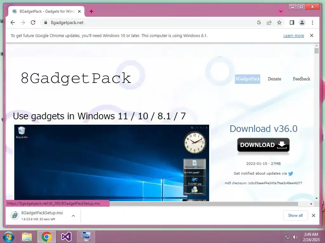Screen dimensions: 325x243
Task: Open the Donate page
Action: (275, 79)
